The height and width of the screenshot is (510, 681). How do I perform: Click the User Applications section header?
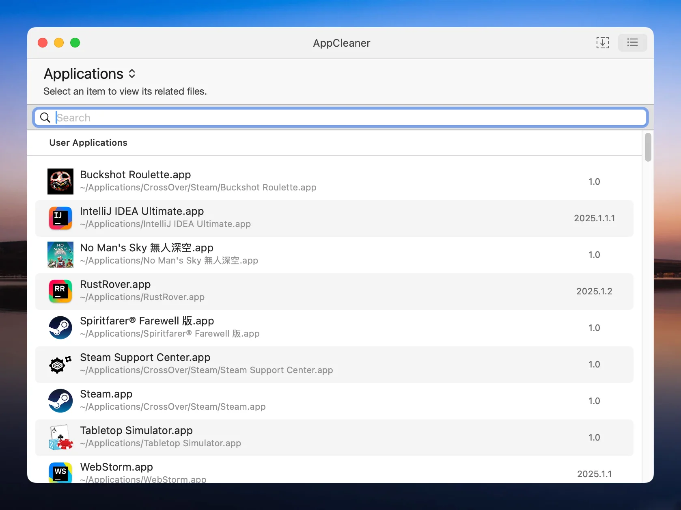(88, 143)
